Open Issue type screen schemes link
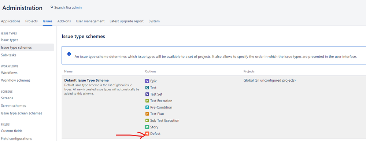 [x=22, y=113]
